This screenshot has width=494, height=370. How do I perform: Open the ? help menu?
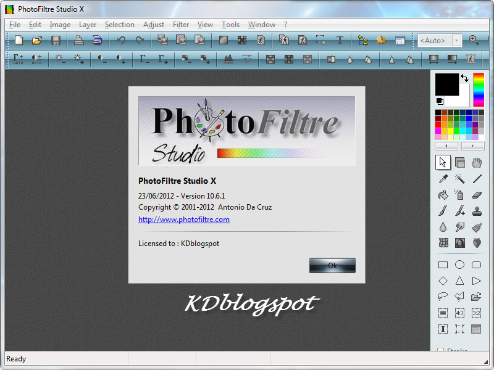click(285, 25)
